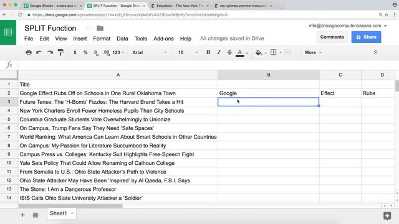Open the number format 123 dropdown
399x224 pixels.
point(118,52)
